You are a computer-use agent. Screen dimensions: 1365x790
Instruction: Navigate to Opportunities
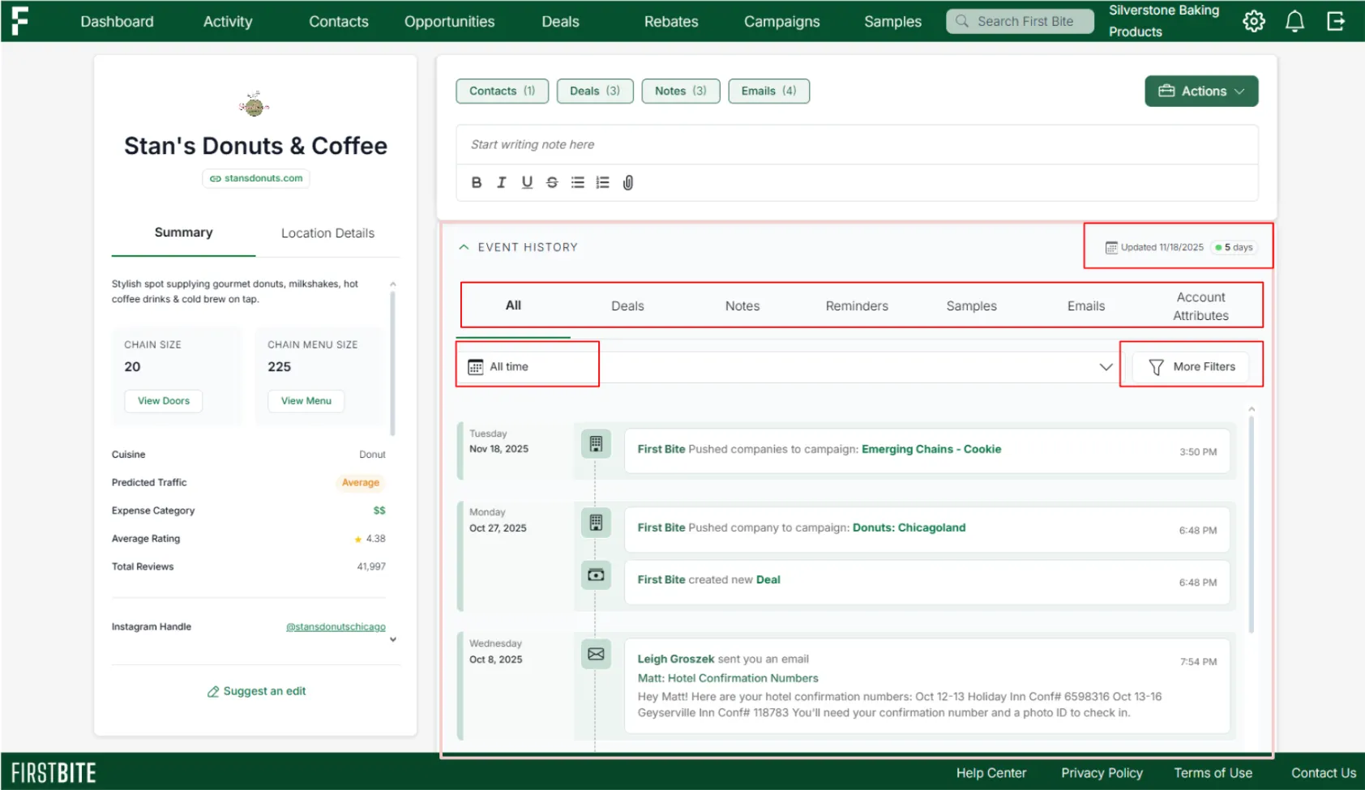click(450, 21)
